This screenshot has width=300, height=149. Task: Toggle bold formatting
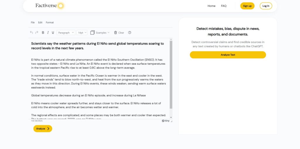pyautogui.click(x=43, y=33)
